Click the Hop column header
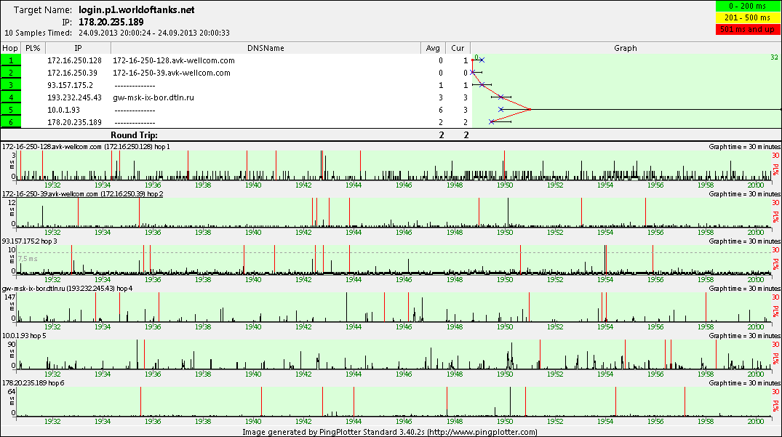Viewport: 782px width, 437px height. point(10,48)
